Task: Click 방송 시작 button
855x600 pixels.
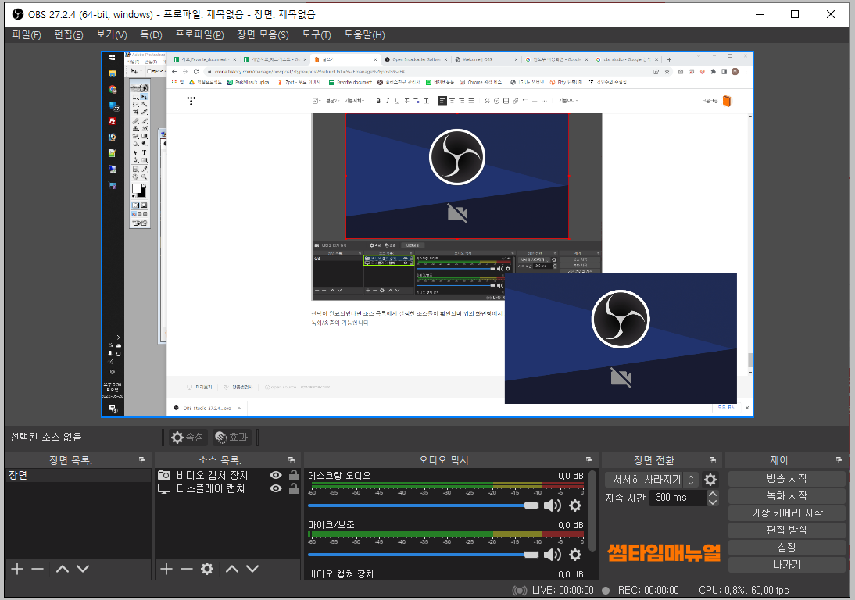Action: 786,478
